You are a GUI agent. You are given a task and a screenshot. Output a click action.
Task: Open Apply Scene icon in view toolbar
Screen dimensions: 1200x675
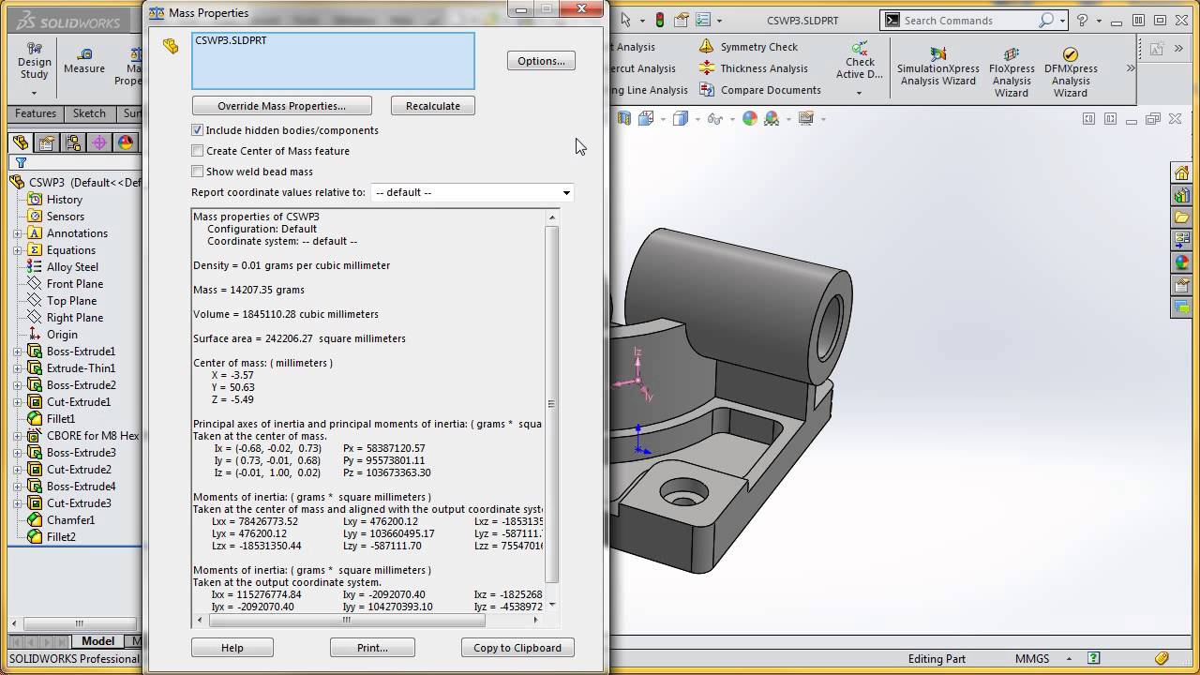click(772, 118)
